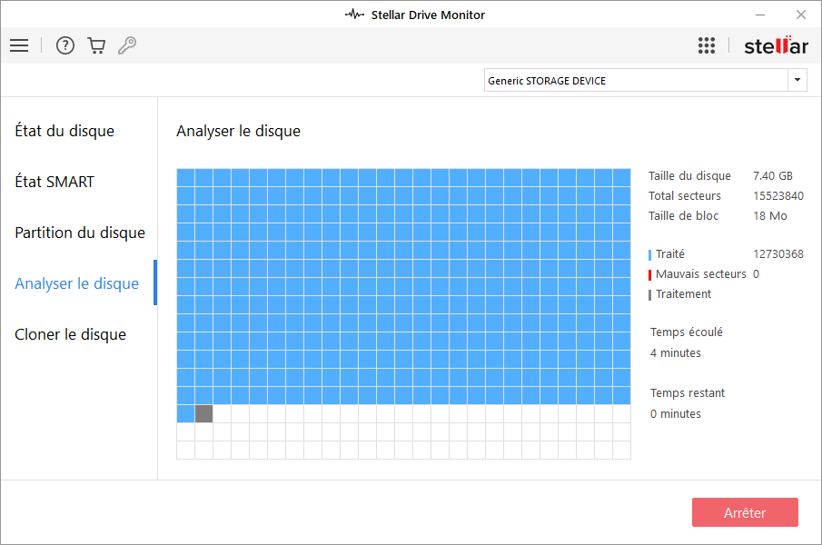Open Partition du disque section

(80, 233)
